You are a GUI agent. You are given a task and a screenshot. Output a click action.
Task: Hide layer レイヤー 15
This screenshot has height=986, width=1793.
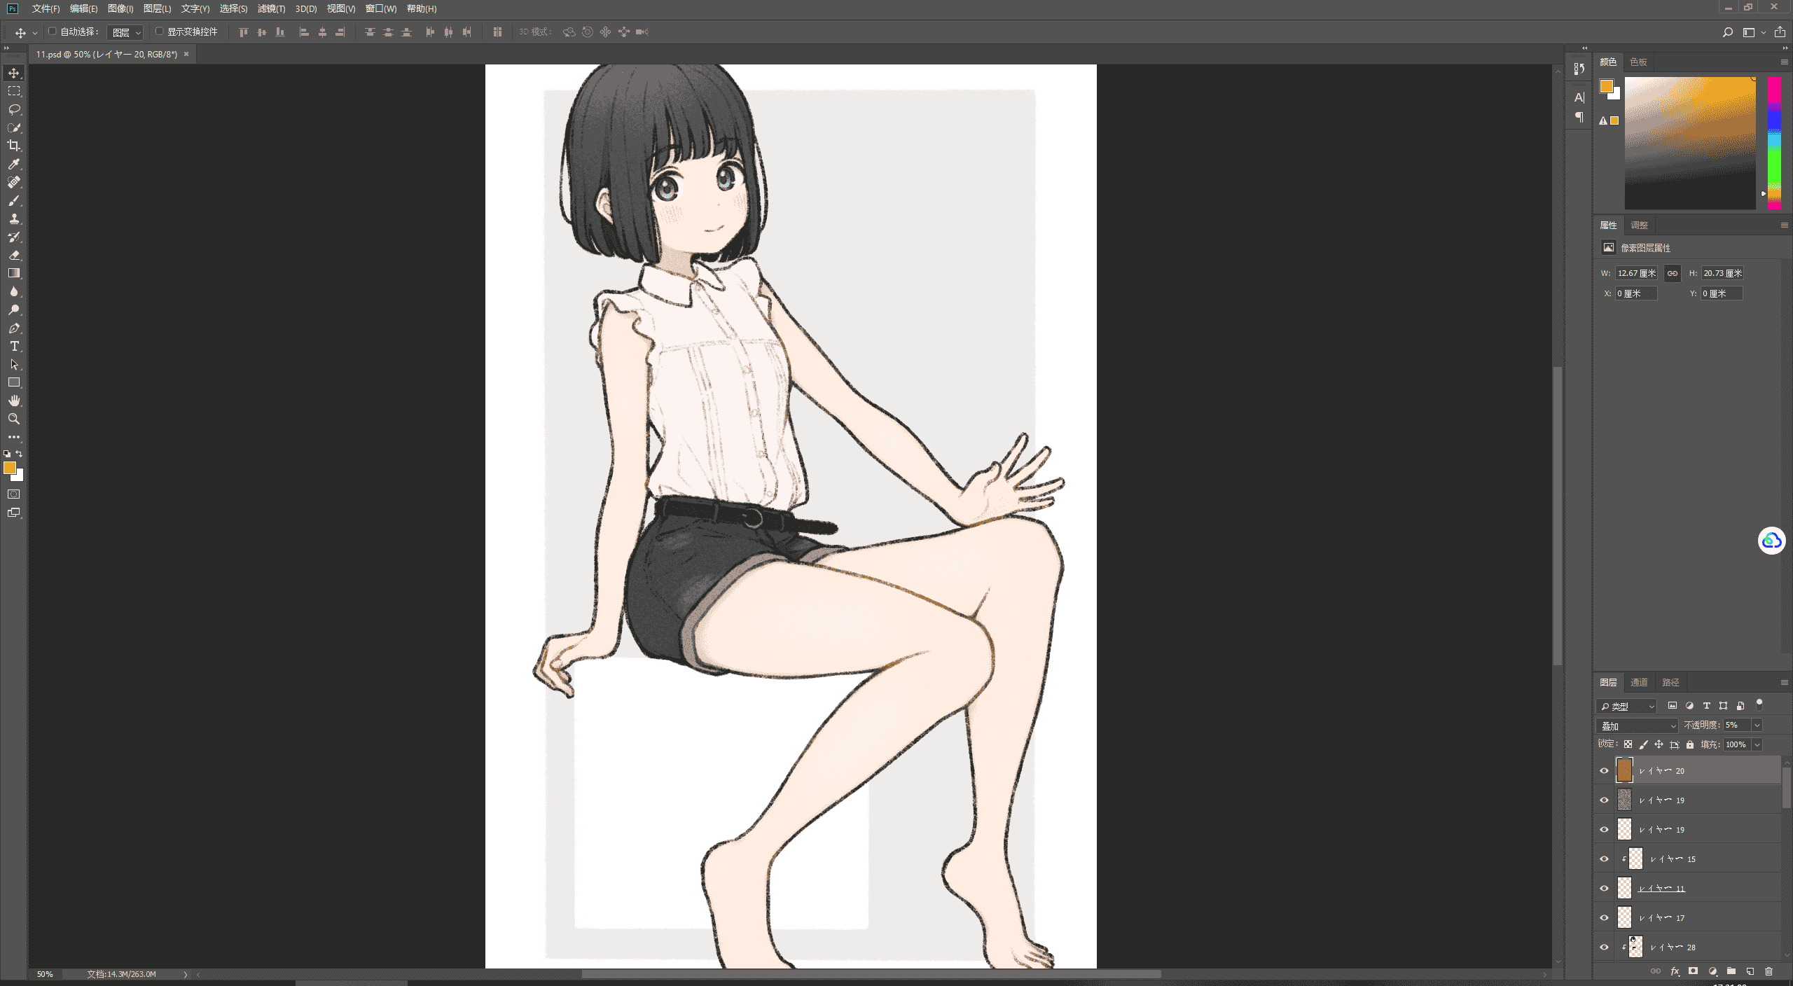1605,859
